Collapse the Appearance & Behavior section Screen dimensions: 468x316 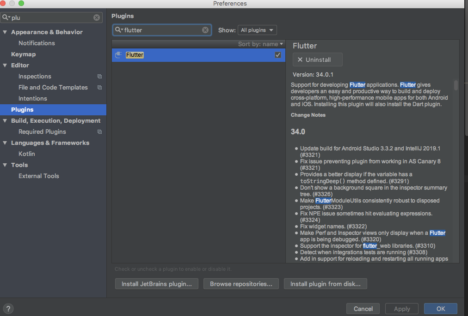[x=5, y=32]
